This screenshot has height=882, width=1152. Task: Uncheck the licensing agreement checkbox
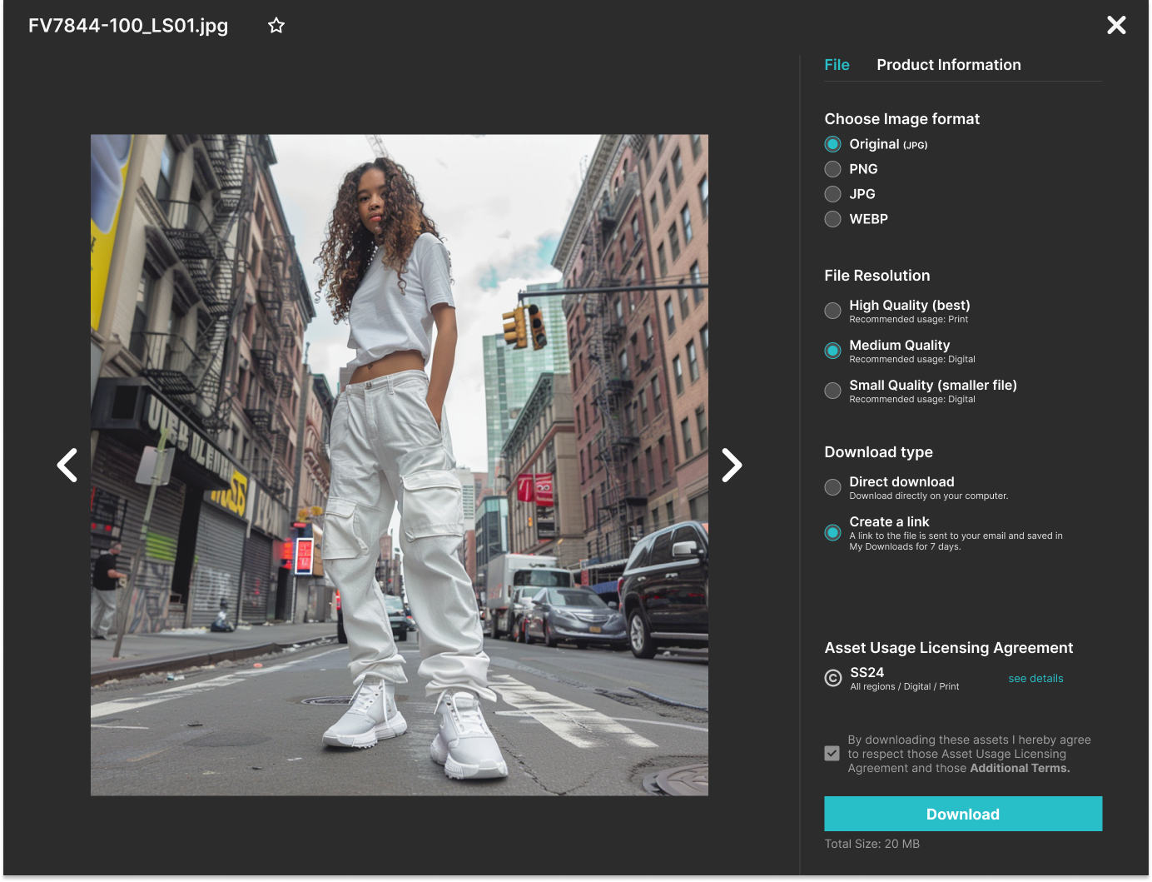[832, 753]
